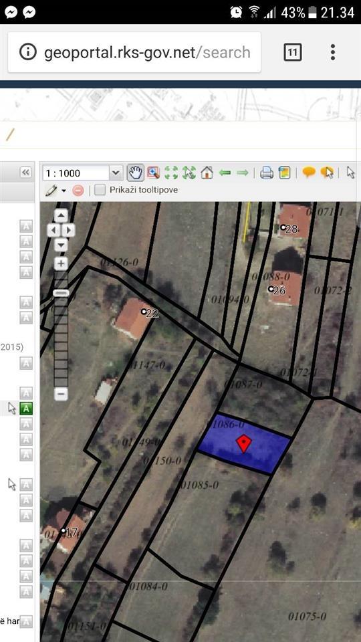The height and width of the screenshot is (642, 361).
Task: Go to next map view arrow
Action: [x=242, y=173]
